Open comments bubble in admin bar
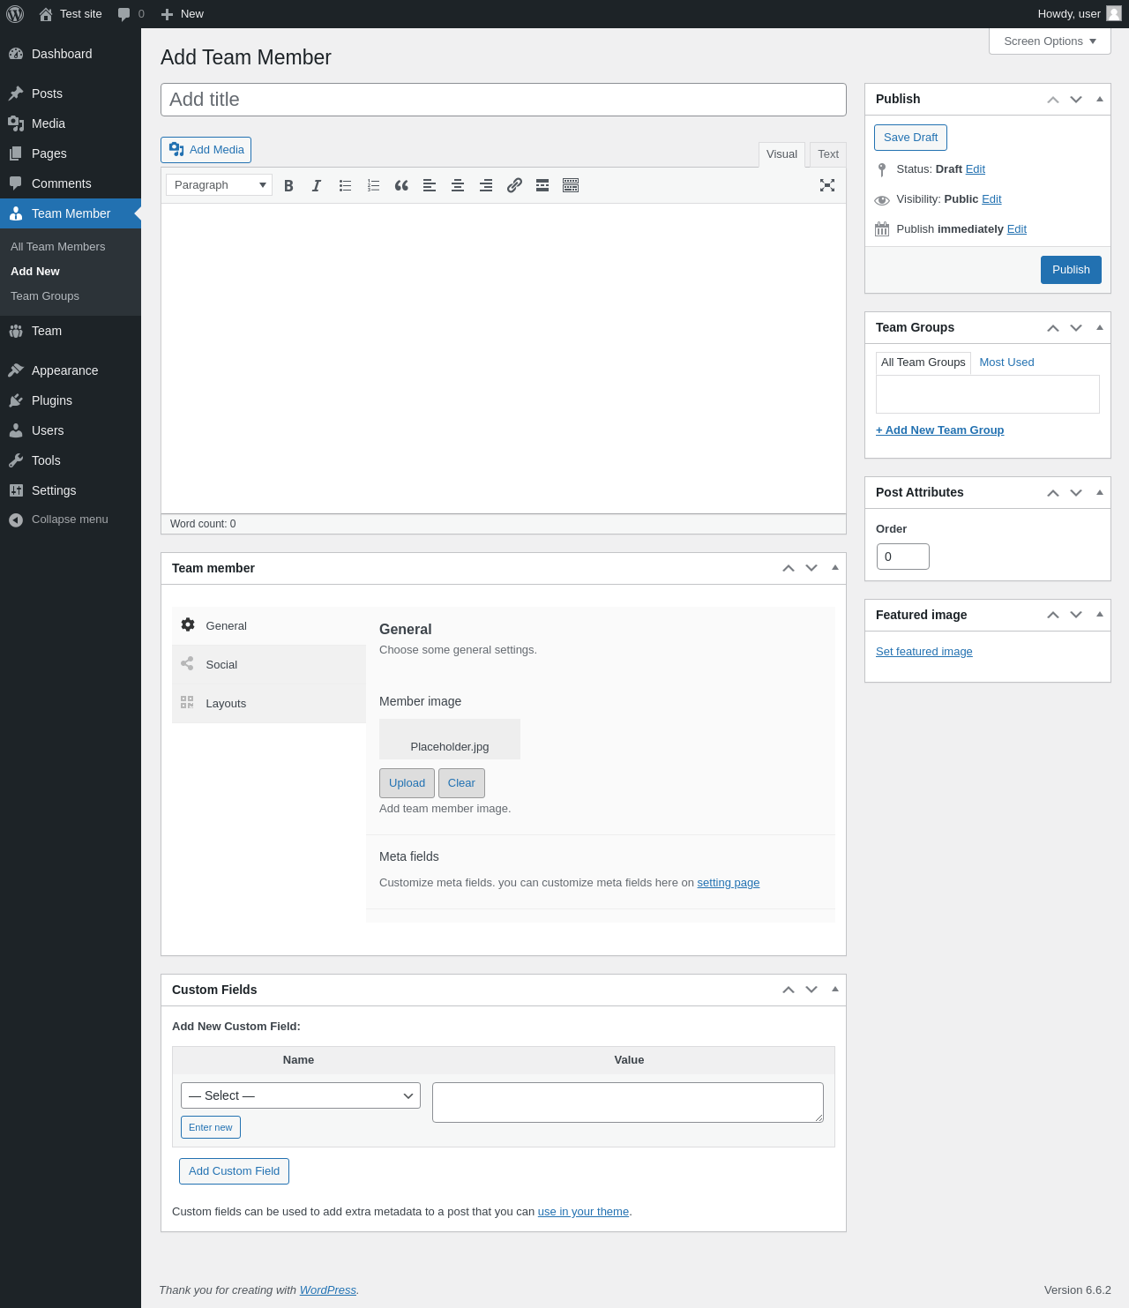 click(131, 14)
